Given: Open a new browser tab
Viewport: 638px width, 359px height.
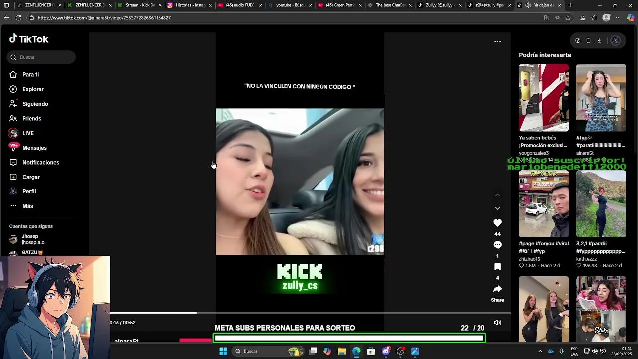Looking at the screenshot, I should point(571,5).
